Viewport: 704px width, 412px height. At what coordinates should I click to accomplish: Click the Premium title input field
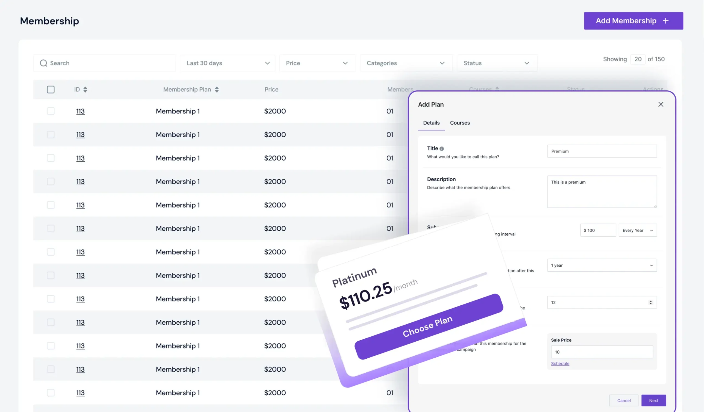[x=602, y=151]
